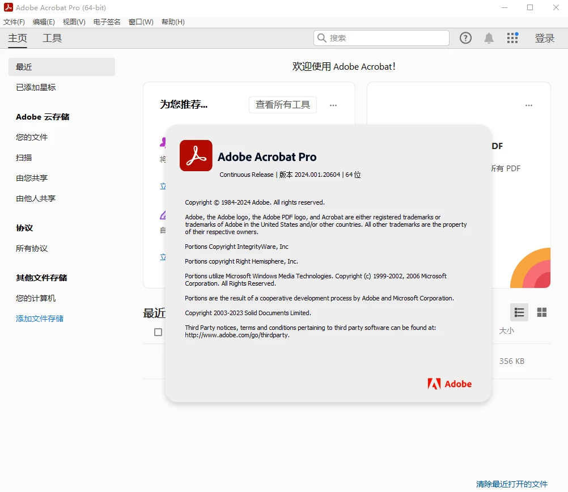Screen dimensions: 568x492
Task: Maximize the Acrobat window
Action: pyautogui.click(x=530, y=7)
